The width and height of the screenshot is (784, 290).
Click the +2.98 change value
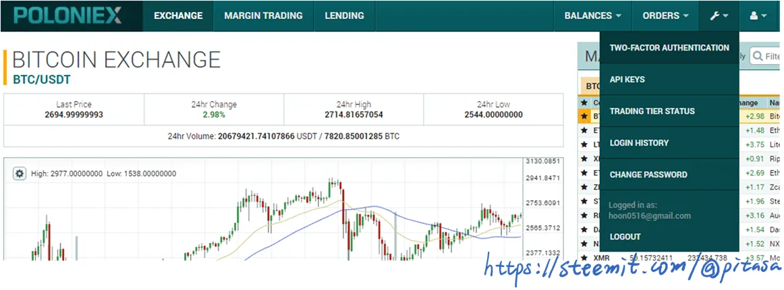754,117
